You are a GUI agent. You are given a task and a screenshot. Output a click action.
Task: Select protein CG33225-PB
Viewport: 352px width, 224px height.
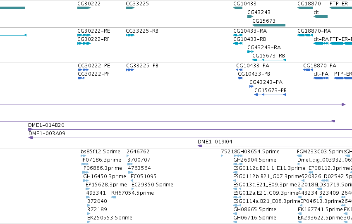point(130,70)
